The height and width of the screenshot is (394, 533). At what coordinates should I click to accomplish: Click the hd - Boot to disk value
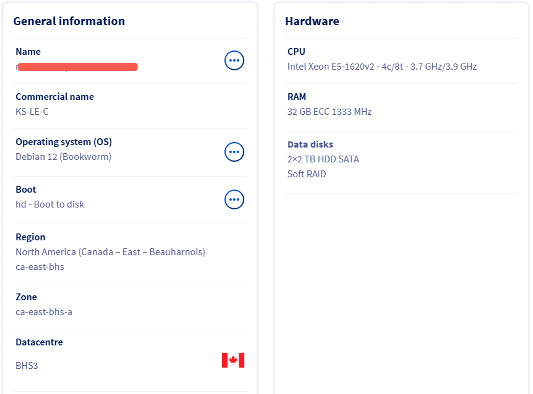[x=50, y=204]
